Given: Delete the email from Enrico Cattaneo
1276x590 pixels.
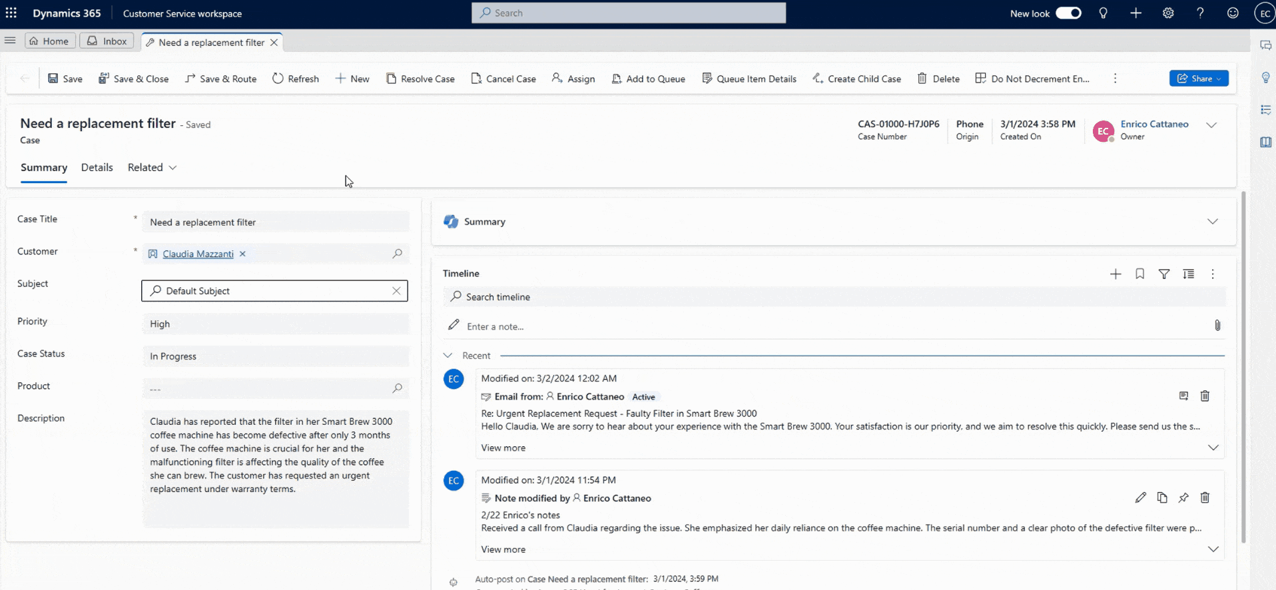Looking at the screenshot, I should click(x=1205, y=396).
